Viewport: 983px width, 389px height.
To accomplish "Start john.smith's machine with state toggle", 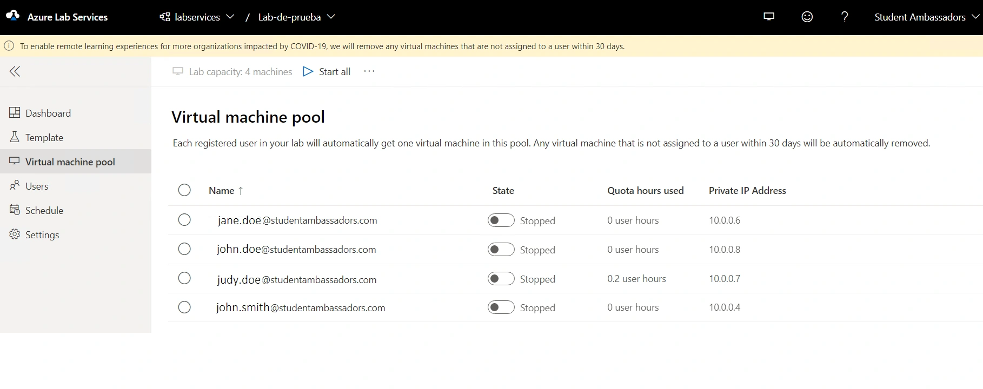I will (x=501, y=307).
